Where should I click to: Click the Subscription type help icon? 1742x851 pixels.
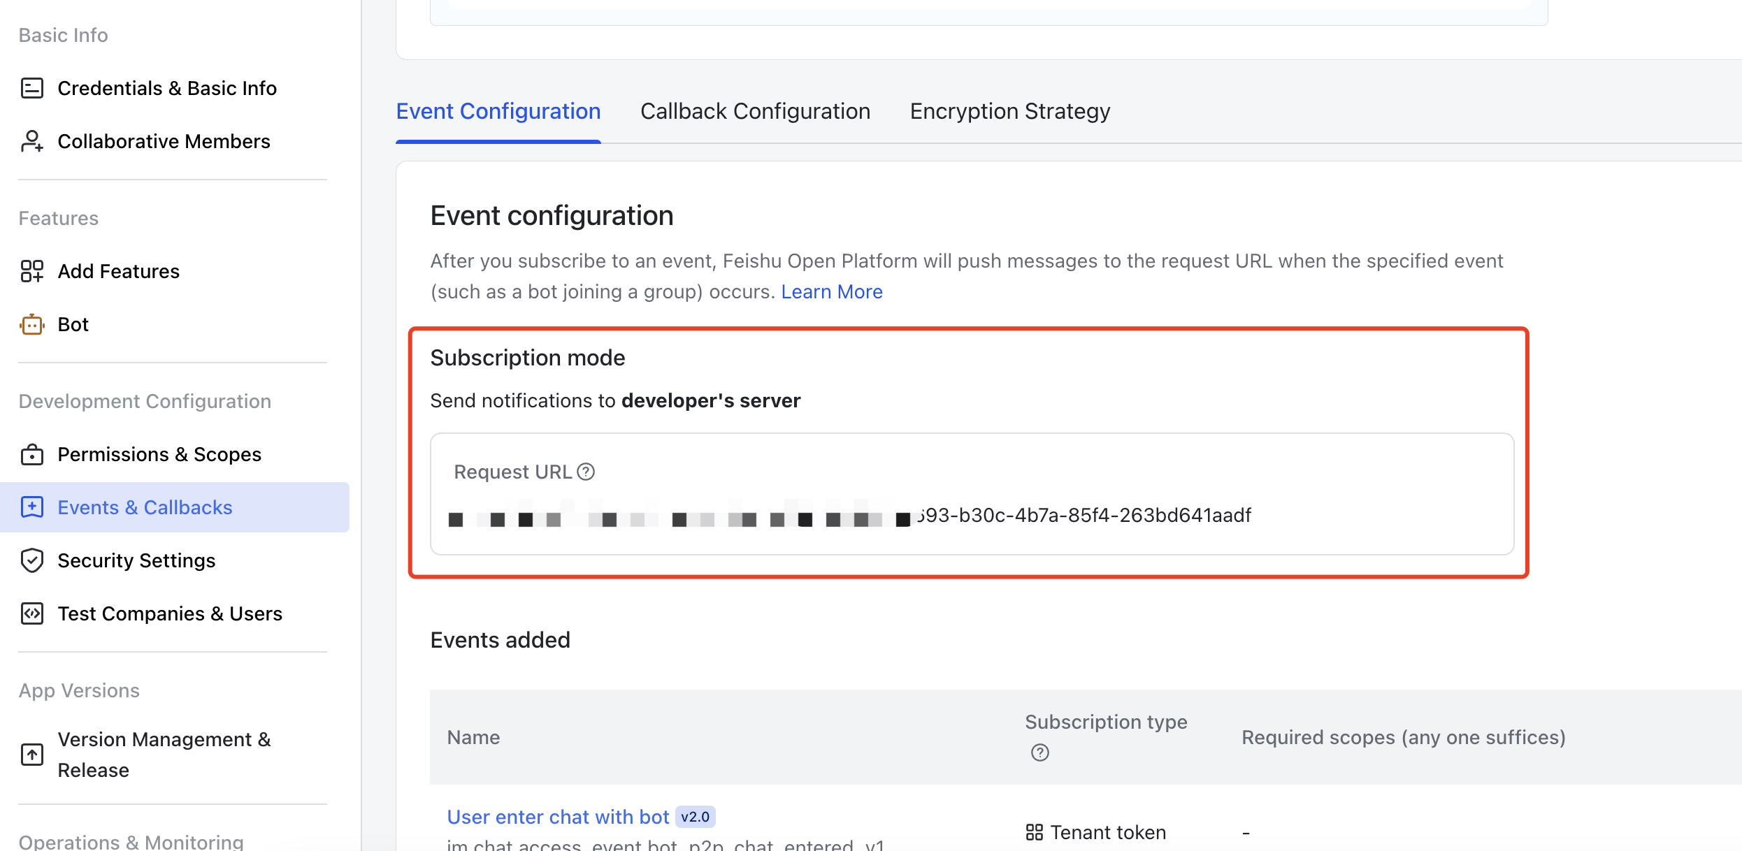[1039, 752]
